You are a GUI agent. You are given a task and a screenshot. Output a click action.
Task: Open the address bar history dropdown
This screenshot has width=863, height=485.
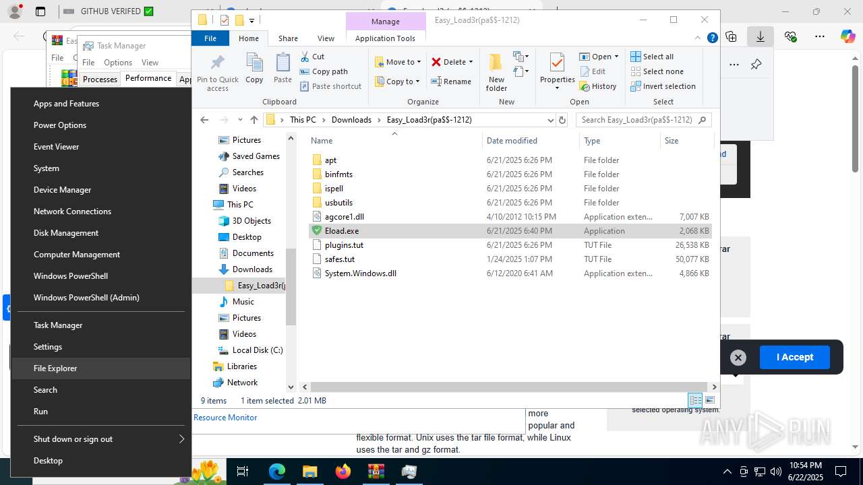tap(550, 120)
